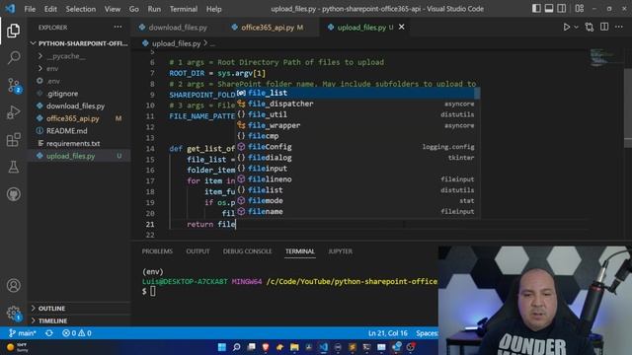Click Synchronize Changes icon in status bar
632x355 pixels.
pos(49,333)
